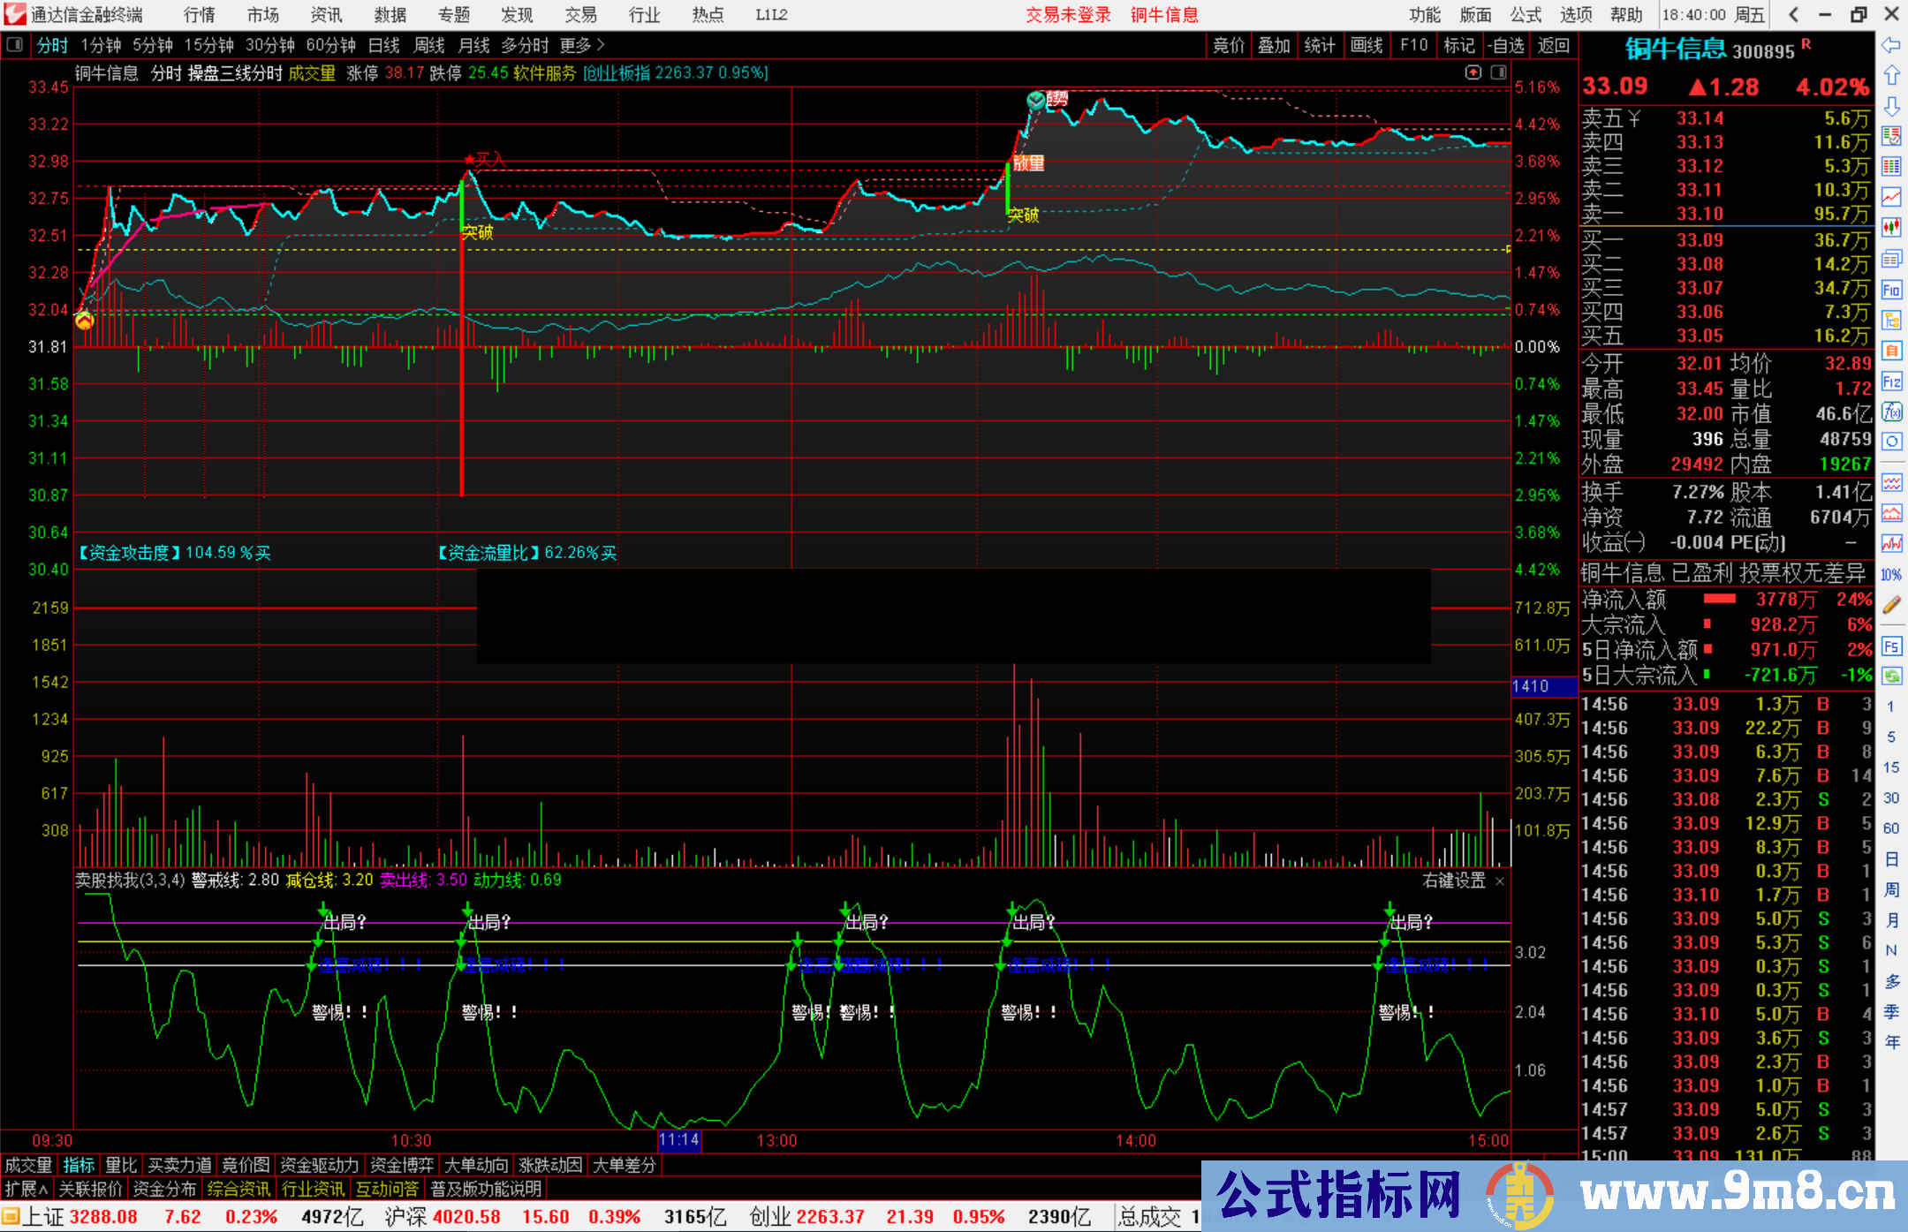This screenshot has height=1232, width=1908.
Task: Close the 卖股找我 indicator panel
Action: click(x=1500, y=881)
